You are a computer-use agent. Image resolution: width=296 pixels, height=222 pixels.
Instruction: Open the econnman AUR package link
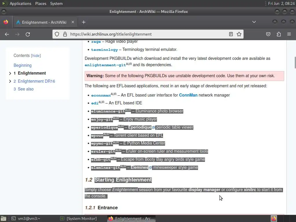tap(101, 95)
